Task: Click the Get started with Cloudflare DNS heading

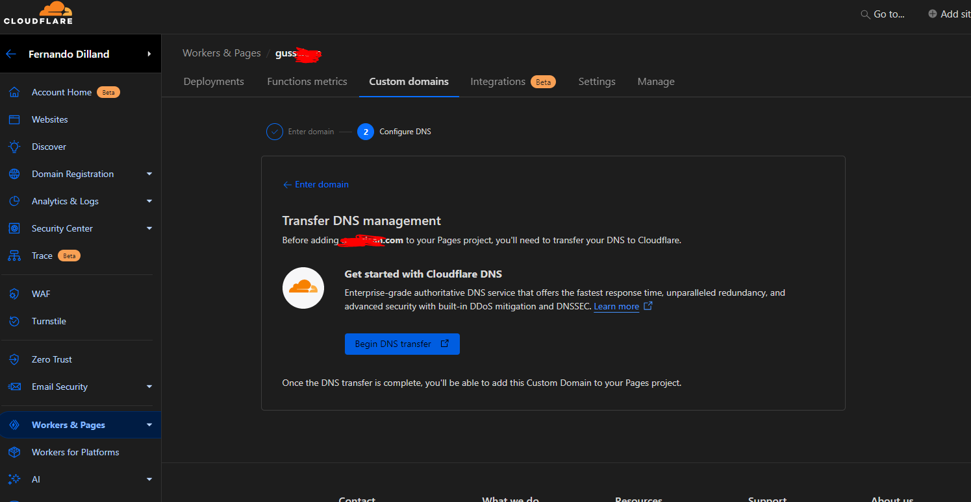Action: [x=423, y=274]
